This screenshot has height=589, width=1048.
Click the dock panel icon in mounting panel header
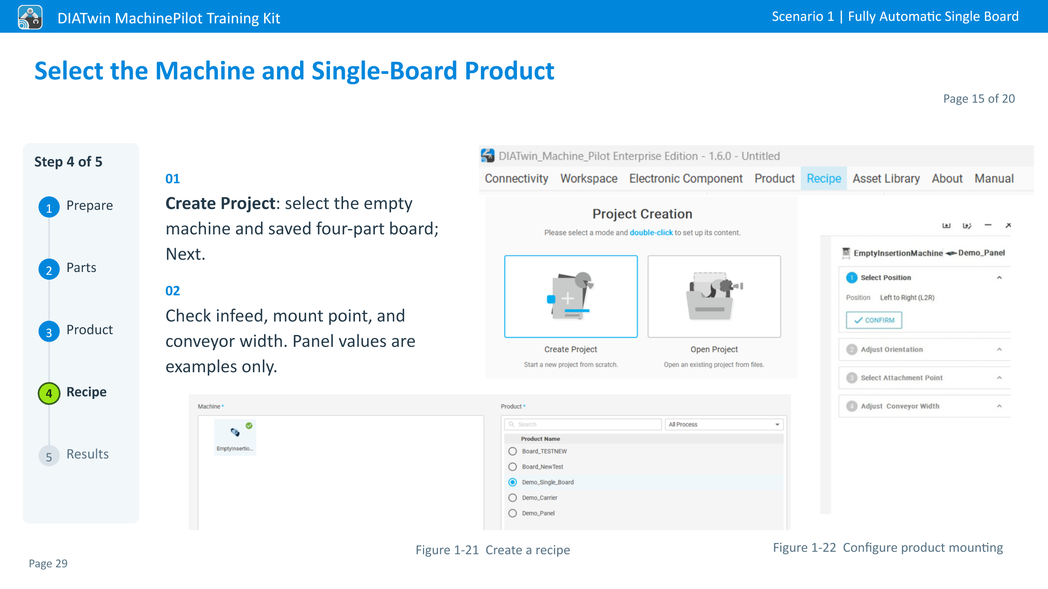click(x=946, y=226)
